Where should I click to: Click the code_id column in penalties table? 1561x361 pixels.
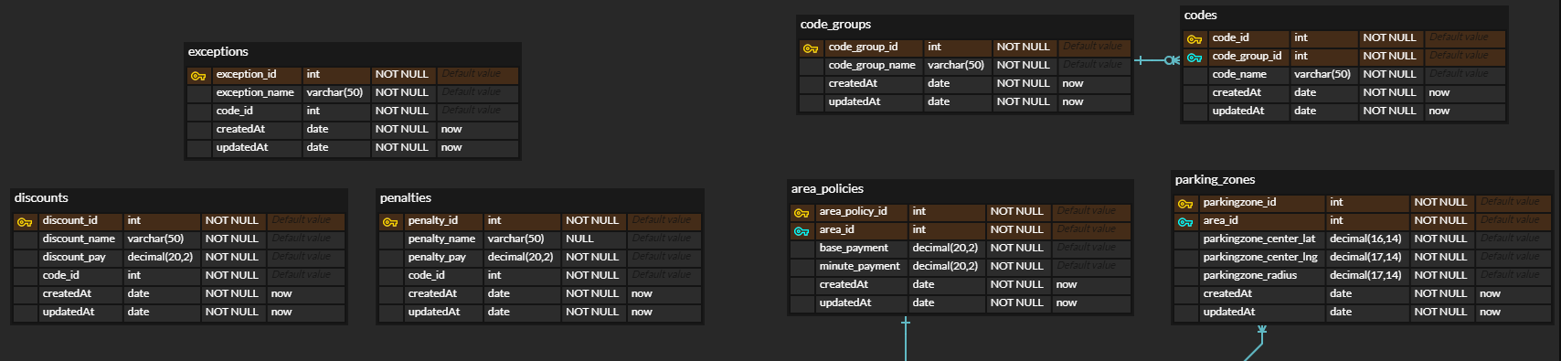point(426,275)
